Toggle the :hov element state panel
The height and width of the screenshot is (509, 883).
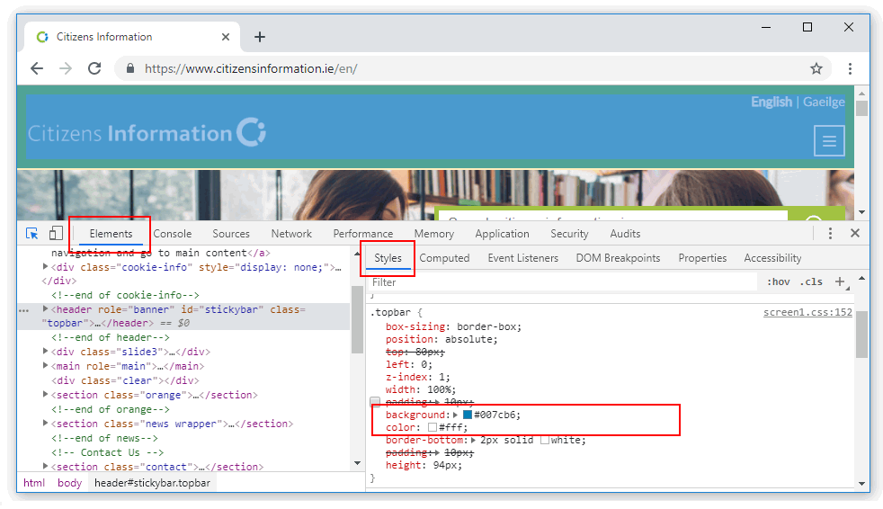tap(778, 281)
